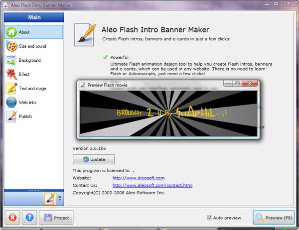The width and height of the screenshot is (299, 230).
Task: Maximize the Preview Flash movie window
Action: click(237, 83)
